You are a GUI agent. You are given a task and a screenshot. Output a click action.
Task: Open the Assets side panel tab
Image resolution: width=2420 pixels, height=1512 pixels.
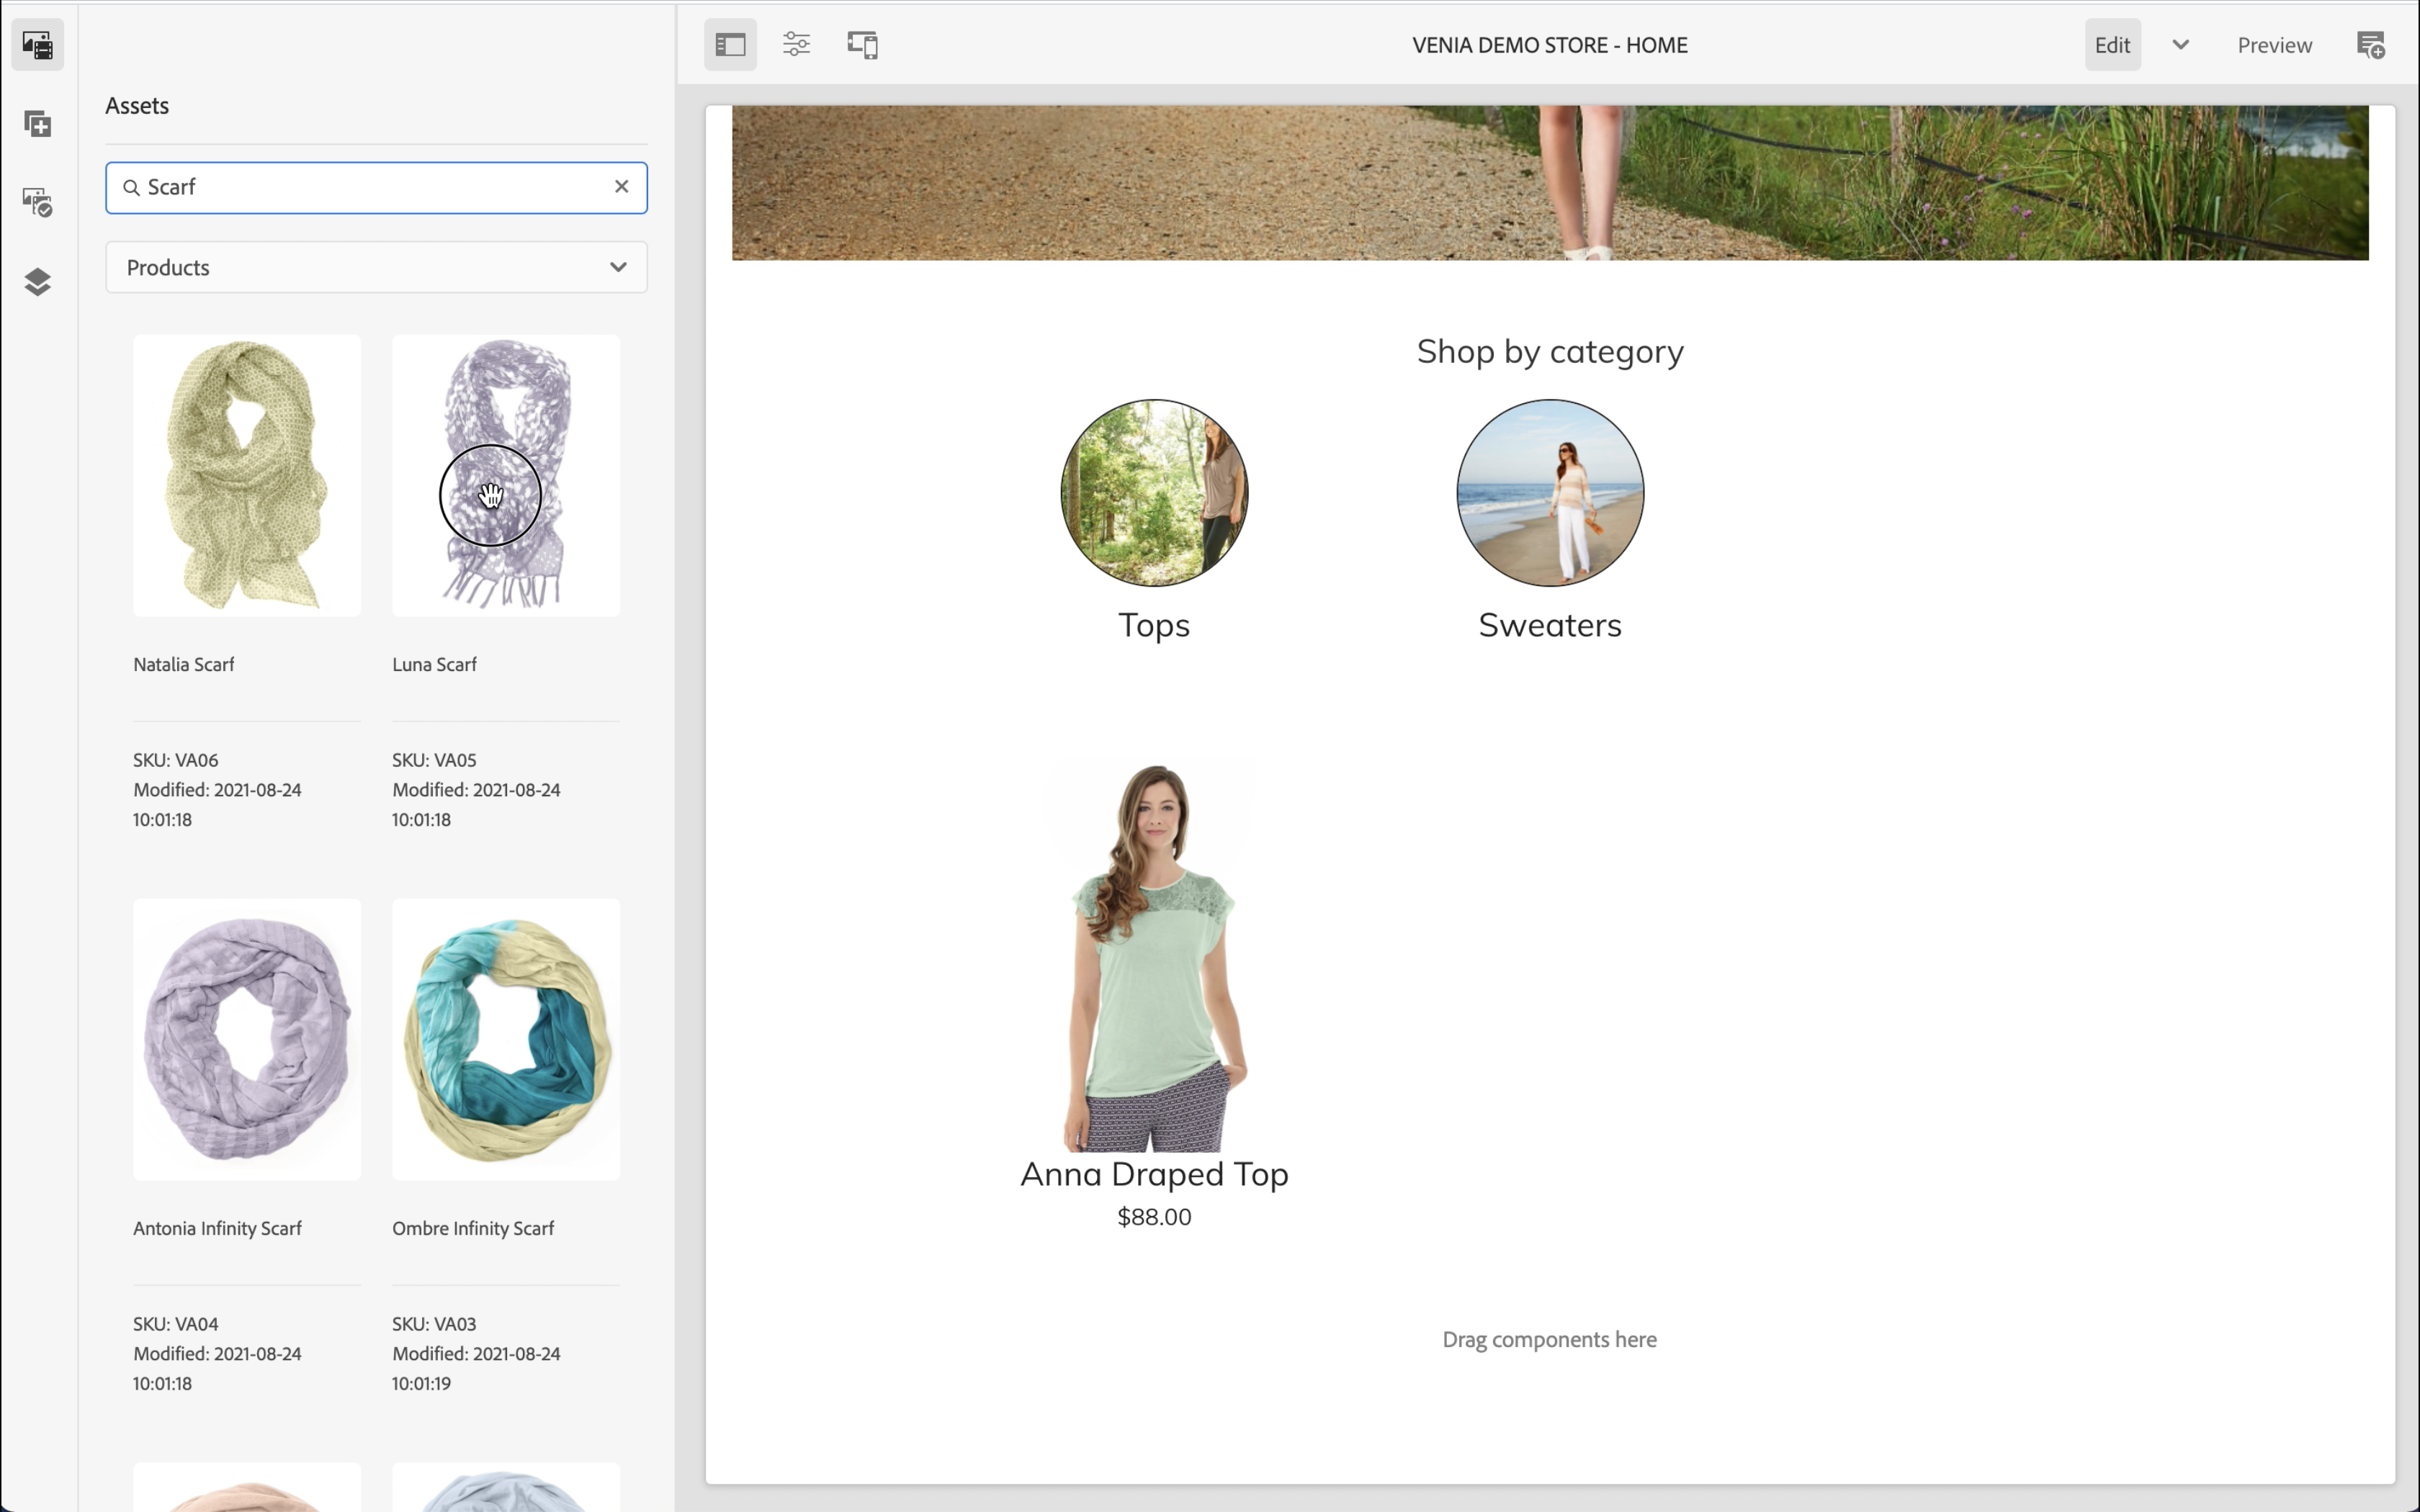(38, 45)
